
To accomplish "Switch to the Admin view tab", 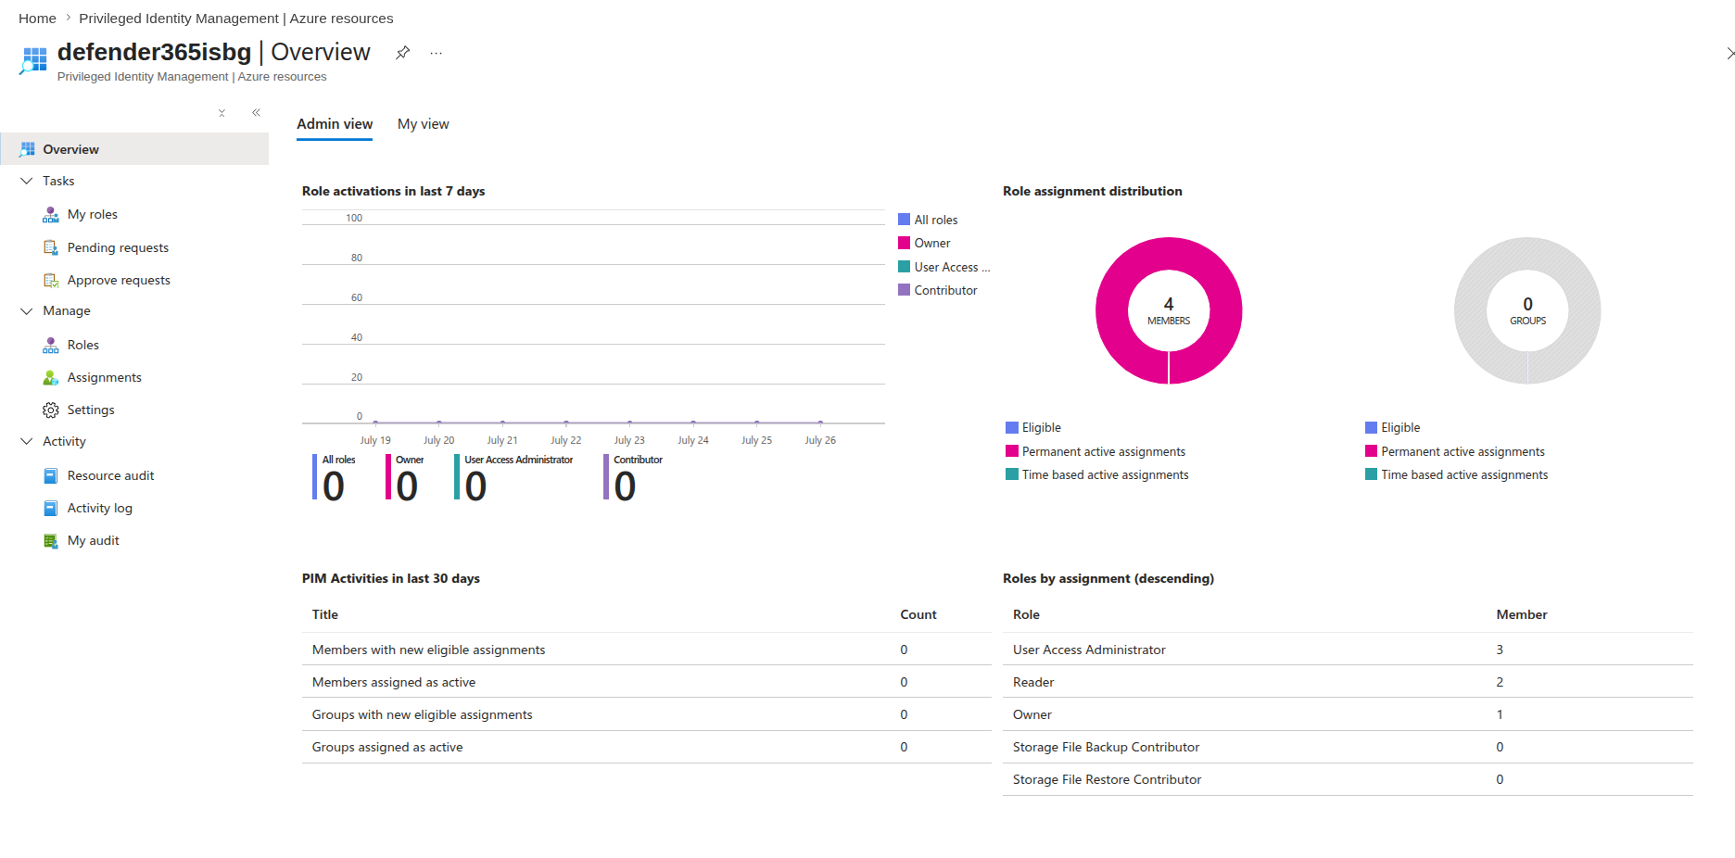I will pyautogui.click(x=335, y=124).
